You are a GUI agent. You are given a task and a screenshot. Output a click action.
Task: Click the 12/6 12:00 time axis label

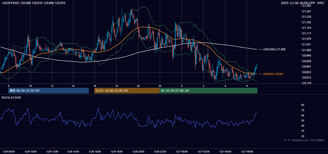[52, 151]
